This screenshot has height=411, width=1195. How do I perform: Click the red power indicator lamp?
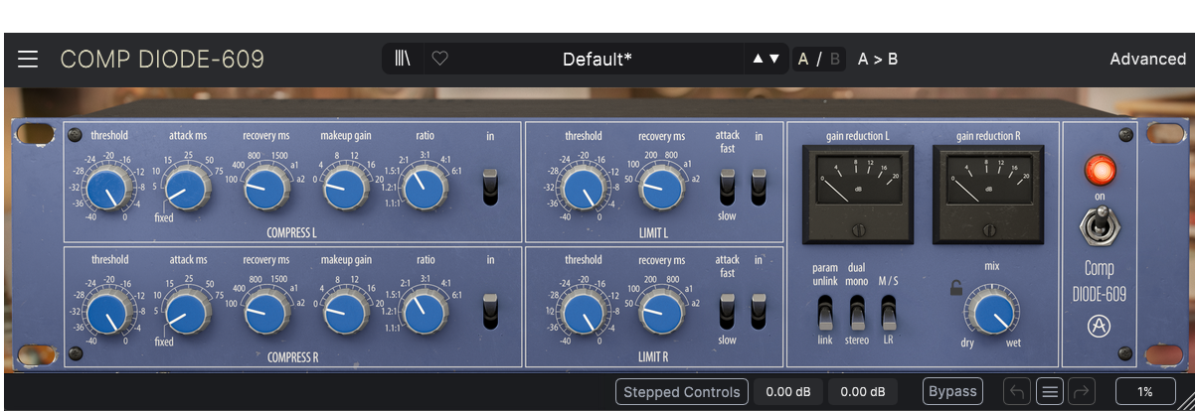point(1100,170)
